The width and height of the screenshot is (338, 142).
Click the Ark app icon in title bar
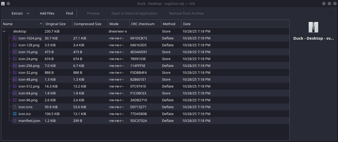click(3, 3)
